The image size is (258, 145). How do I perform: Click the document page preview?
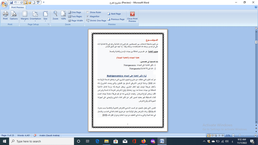[x=128, y=80]
